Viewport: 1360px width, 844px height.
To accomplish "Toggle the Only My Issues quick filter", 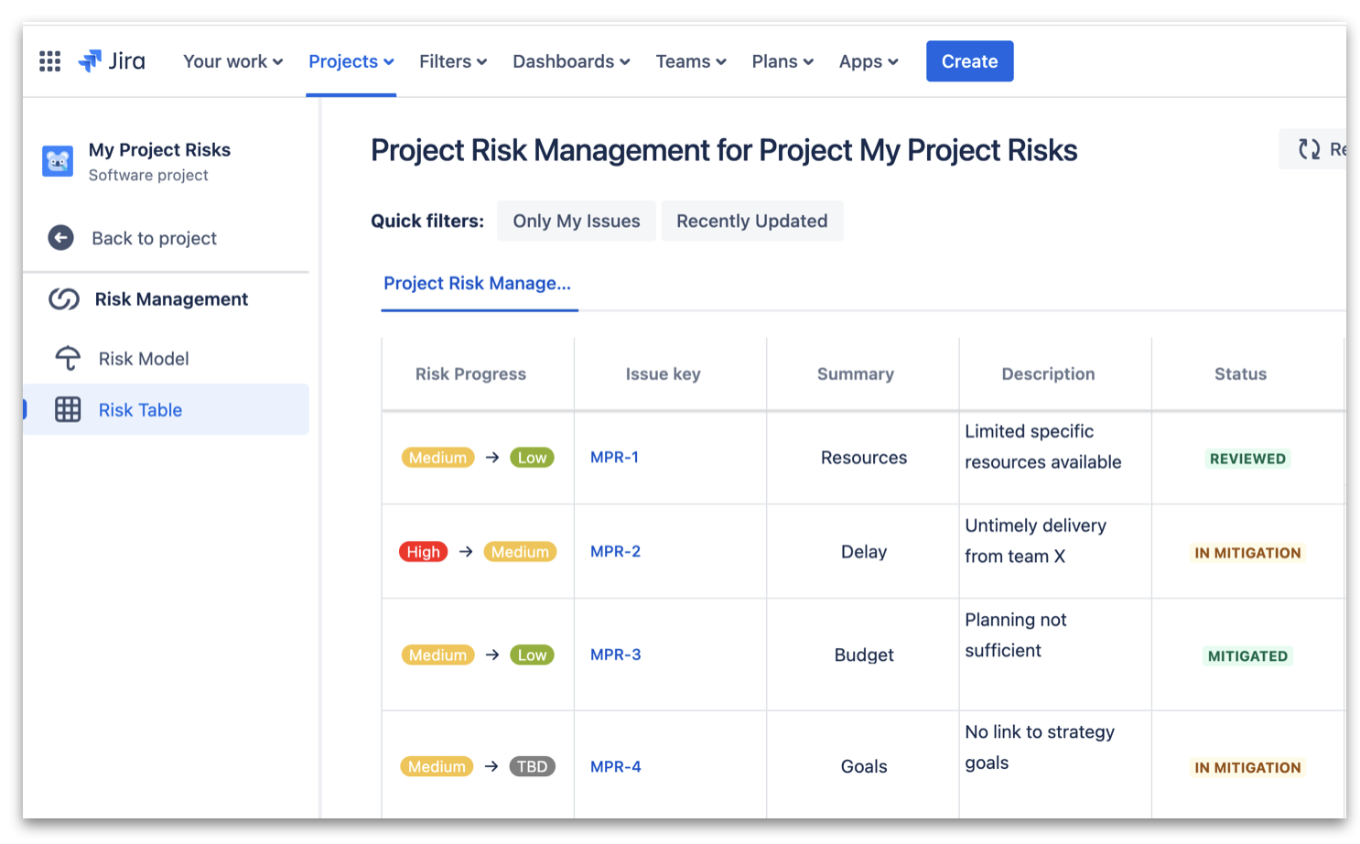I will click(576, 221).
